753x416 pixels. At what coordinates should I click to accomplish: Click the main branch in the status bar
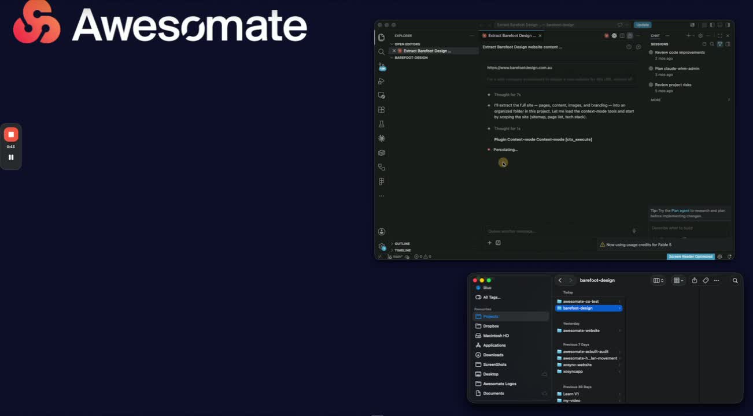pos(396,257)
